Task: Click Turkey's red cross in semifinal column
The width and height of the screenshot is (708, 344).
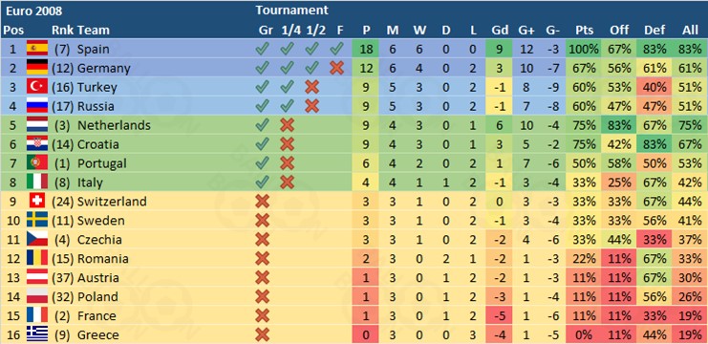Action: click(311, 87)
